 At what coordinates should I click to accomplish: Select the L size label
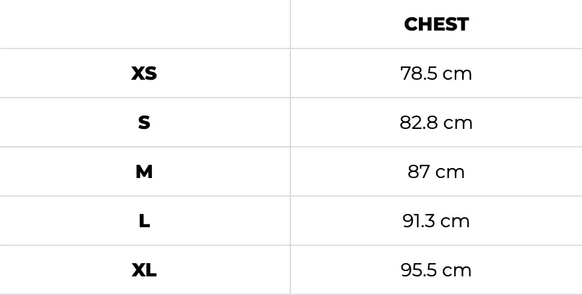click(145, 221)
